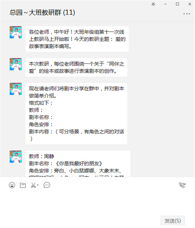Screen dimensions: 195x228
Task: Select the message containing 格式如下
Action: [x=76, y=114]
